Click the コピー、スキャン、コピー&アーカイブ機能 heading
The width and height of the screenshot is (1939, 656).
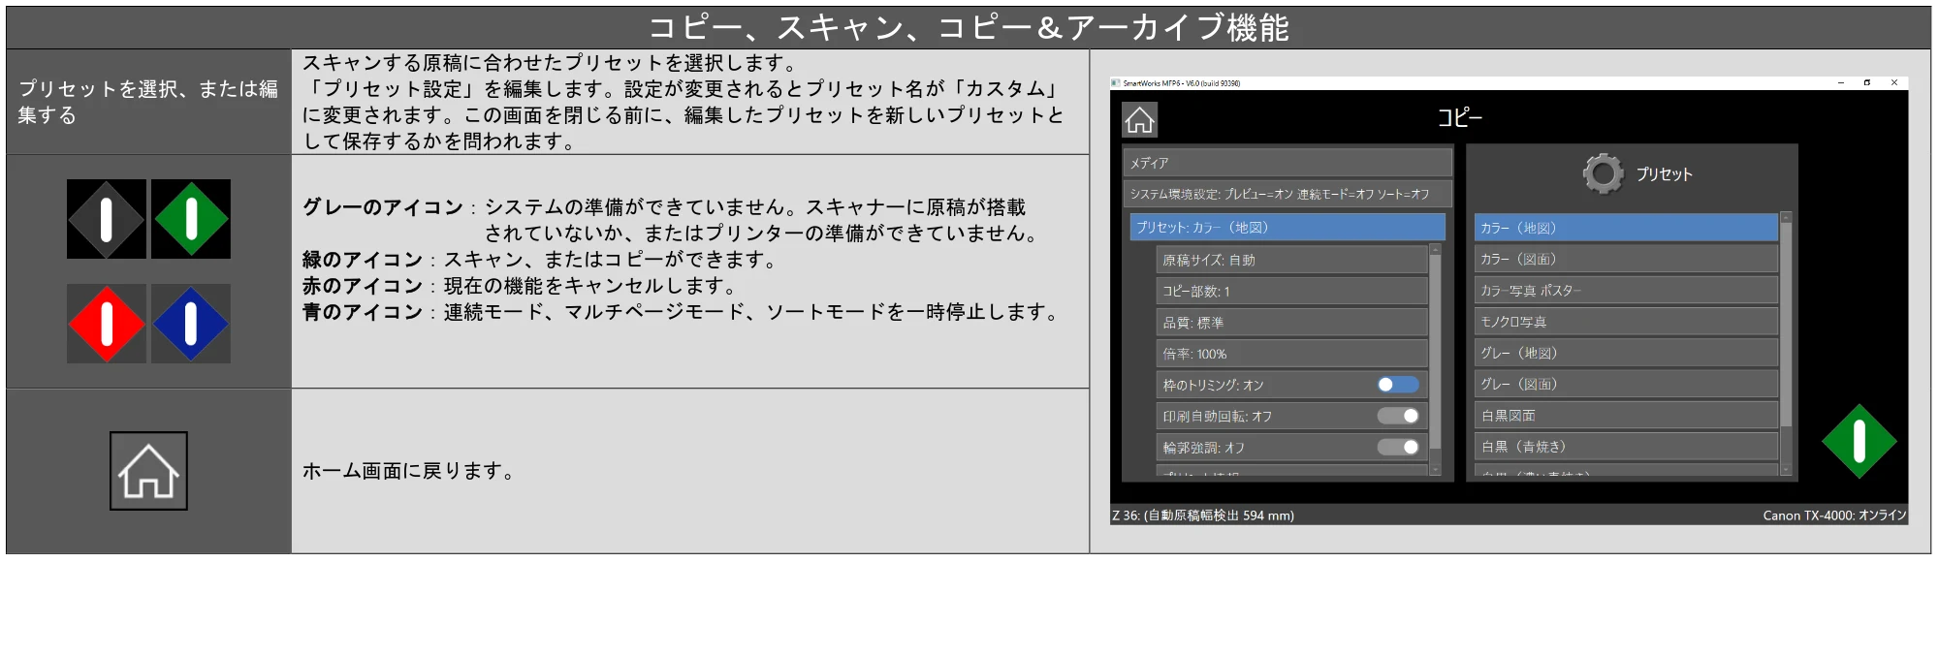[969, 27]
